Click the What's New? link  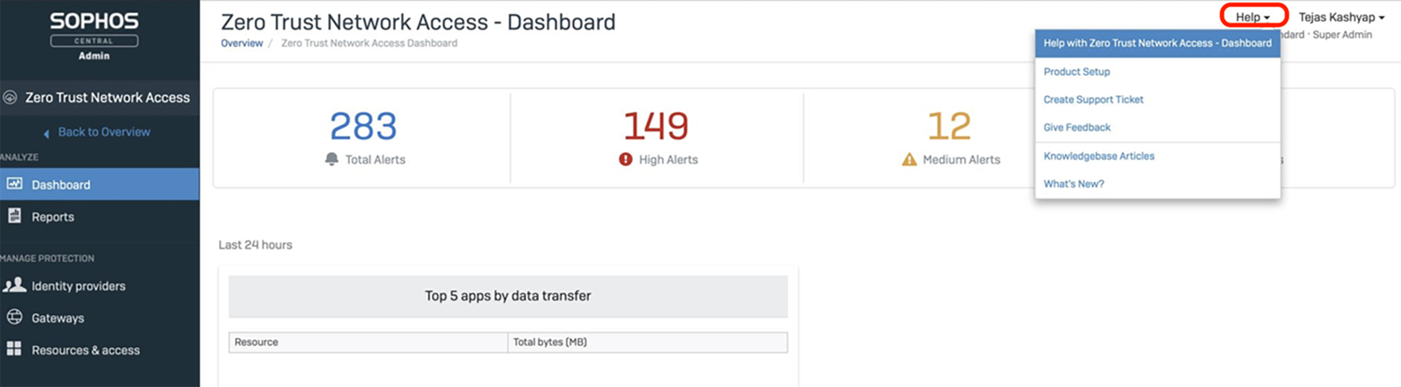click(1074, 184)
